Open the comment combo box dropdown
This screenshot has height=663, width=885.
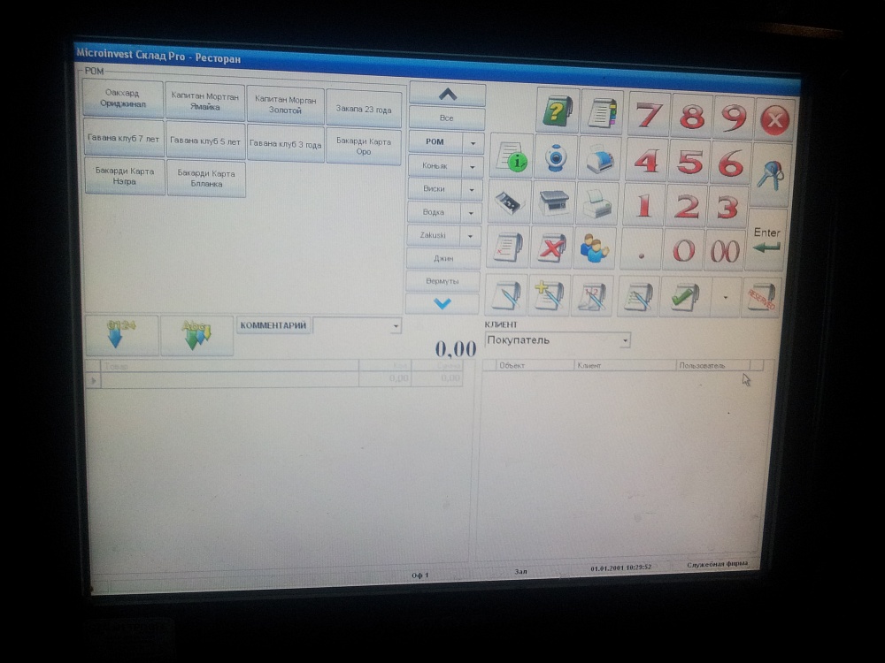pyautogui.click(x=396, y=326)
